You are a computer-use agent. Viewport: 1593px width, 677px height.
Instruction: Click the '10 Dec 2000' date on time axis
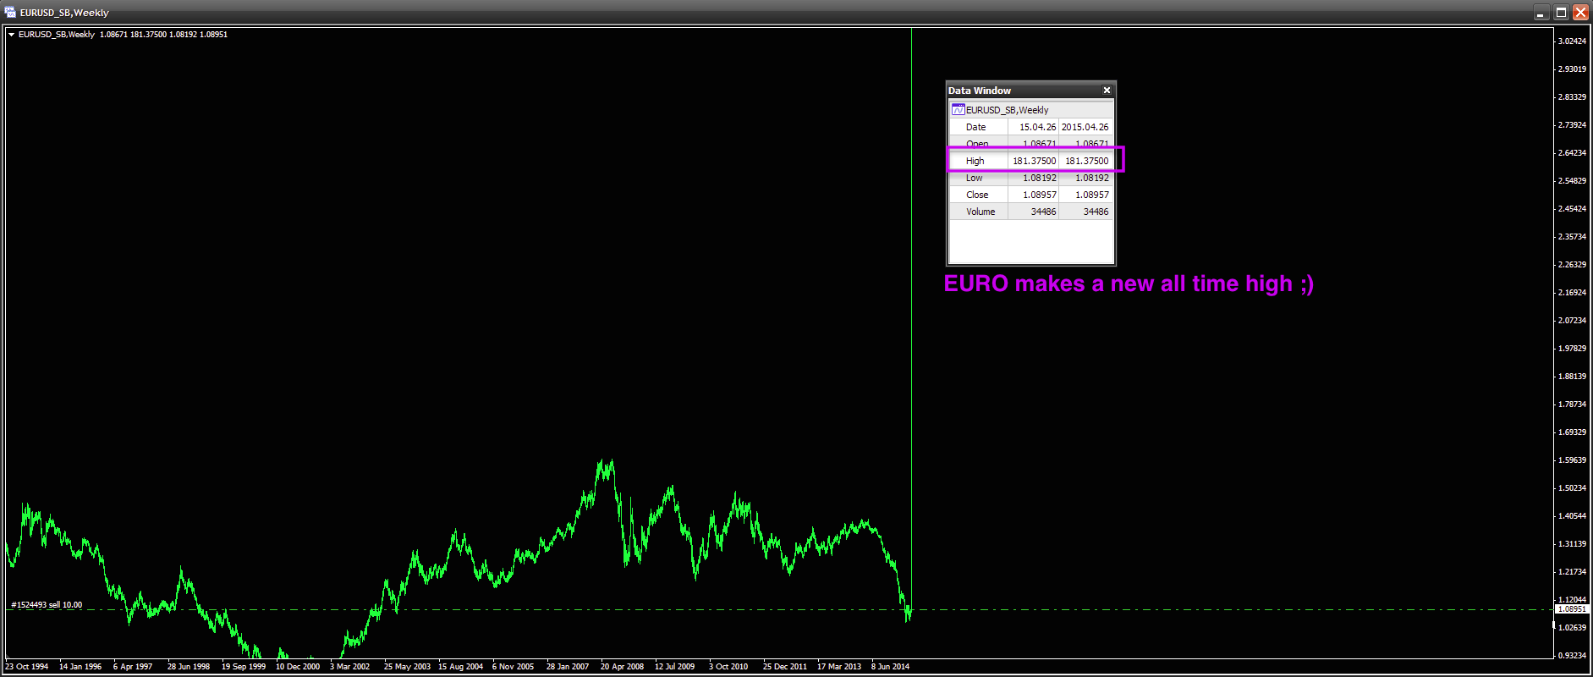pyautogui.click(x=298, y=667)
